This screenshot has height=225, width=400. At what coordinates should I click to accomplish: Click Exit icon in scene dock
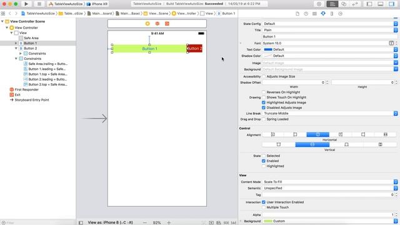click(167, 24)
